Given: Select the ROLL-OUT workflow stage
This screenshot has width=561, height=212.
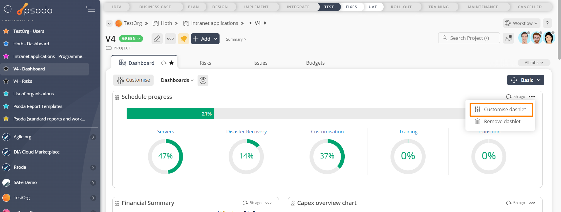Looking at the screenshot, I should coord(401,7).
